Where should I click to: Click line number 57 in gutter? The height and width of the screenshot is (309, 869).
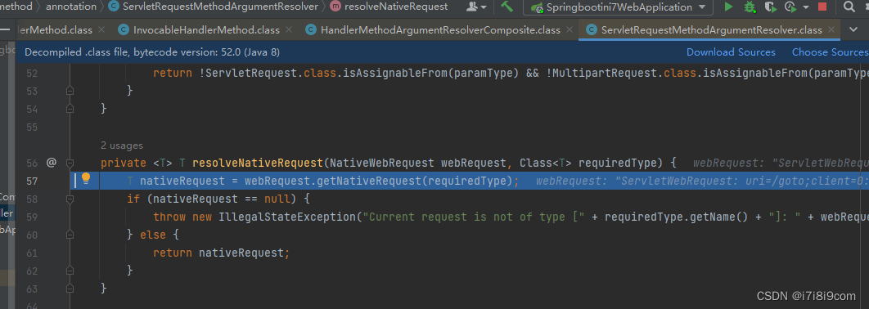32,181
